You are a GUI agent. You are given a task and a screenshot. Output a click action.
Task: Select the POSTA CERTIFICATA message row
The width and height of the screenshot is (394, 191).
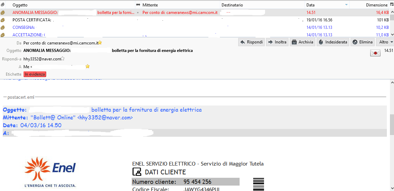[x=32, y=20]
